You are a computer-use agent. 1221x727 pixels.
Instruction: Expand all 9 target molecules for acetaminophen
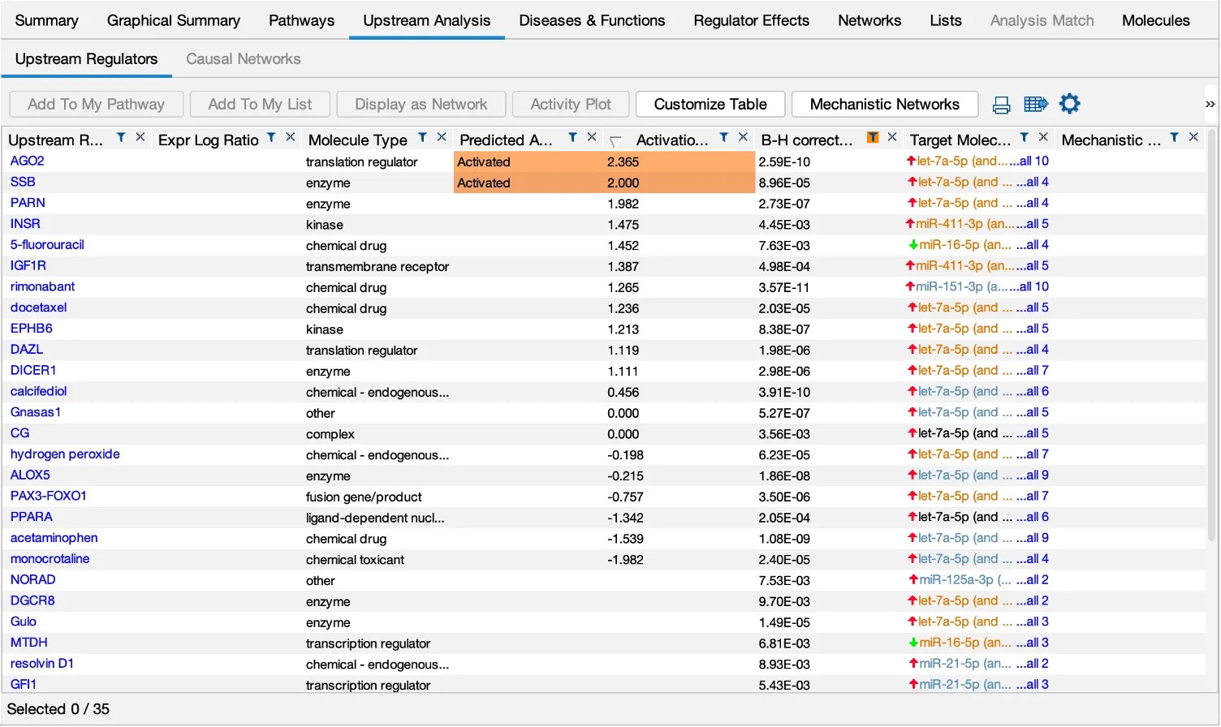point(1032,538)
